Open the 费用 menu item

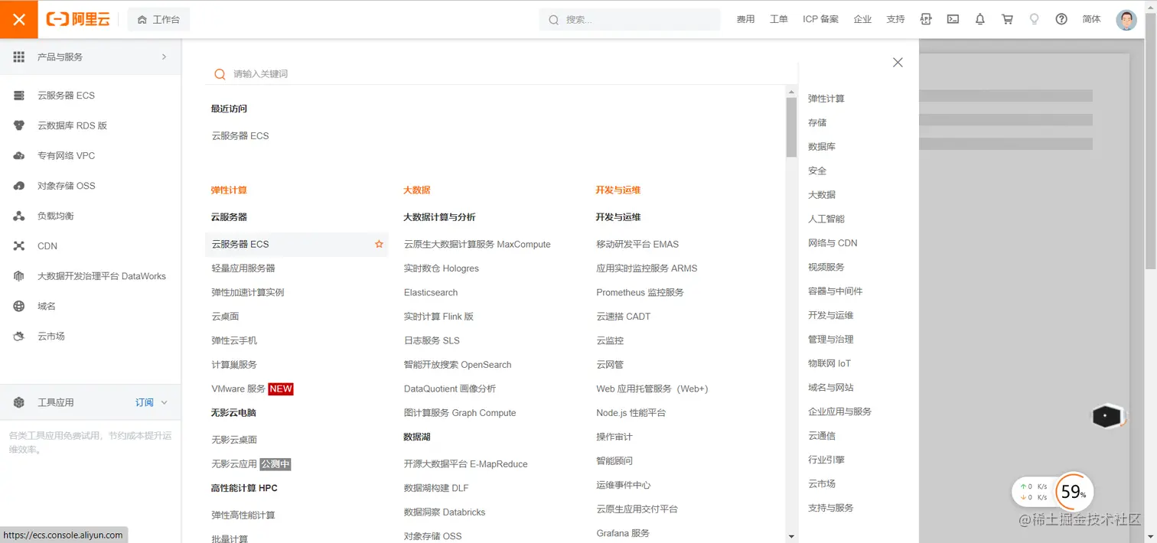point(745,19)
